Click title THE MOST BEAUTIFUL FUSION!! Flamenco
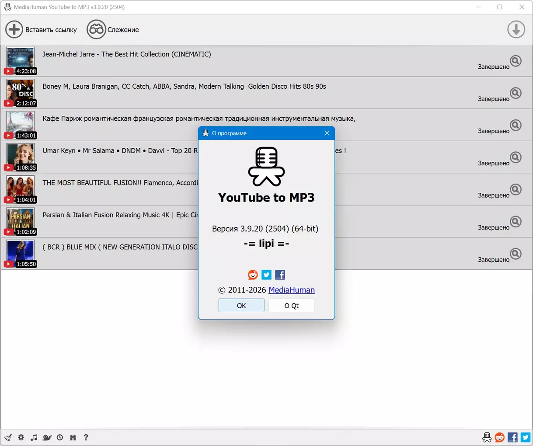The image size is (533, 446). point(120,183)
